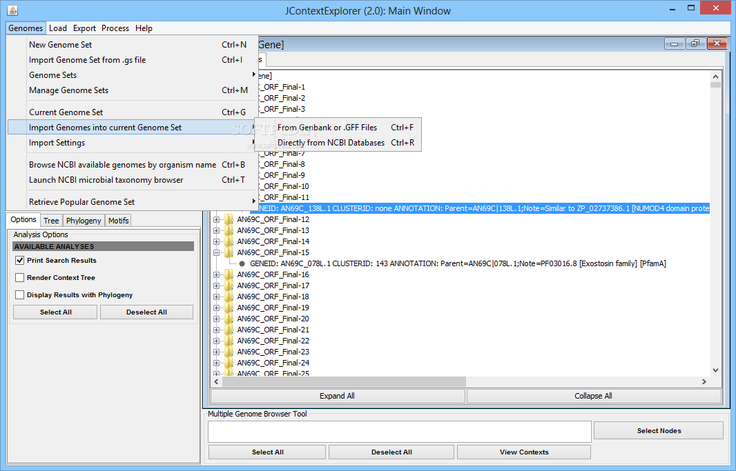The height and width of the screenshot is (471, 736).
Task: Click folder icon of AN69C_ORF_Final-12
Action: click(x=229, y=219)
